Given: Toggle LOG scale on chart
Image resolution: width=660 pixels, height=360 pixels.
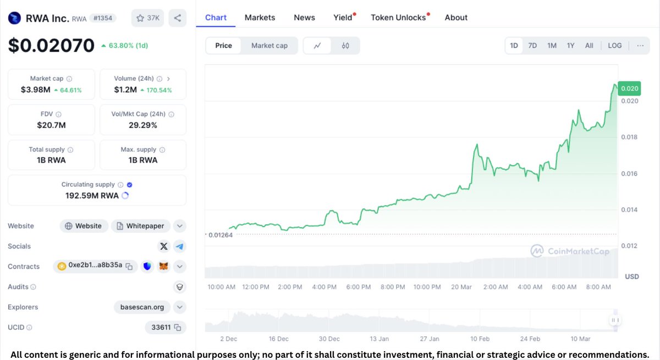Looking at the screenshot, I should coord(615,46).
